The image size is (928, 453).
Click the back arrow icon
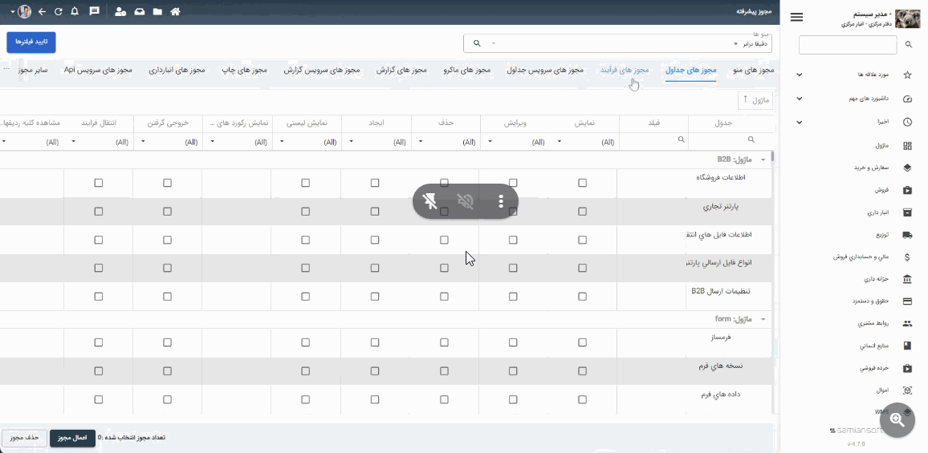coord(42,12)
